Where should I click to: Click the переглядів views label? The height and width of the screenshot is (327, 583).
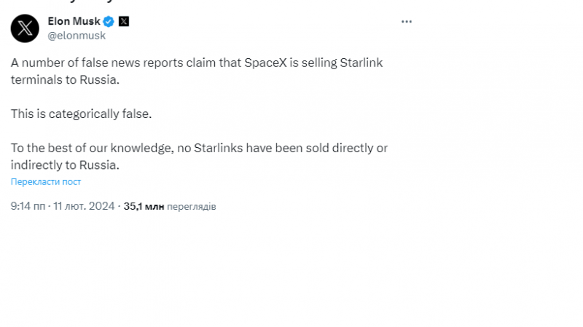point(191,207)
